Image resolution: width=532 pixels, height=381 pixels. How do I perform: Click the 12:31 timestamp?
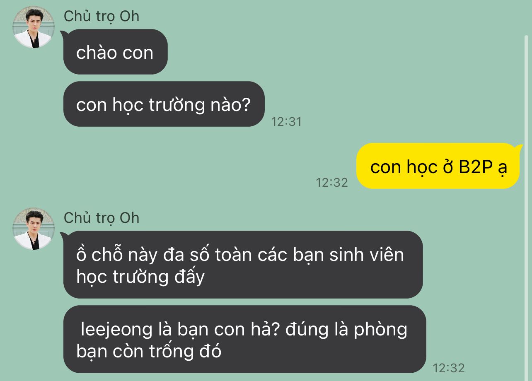tap(286, 122)
